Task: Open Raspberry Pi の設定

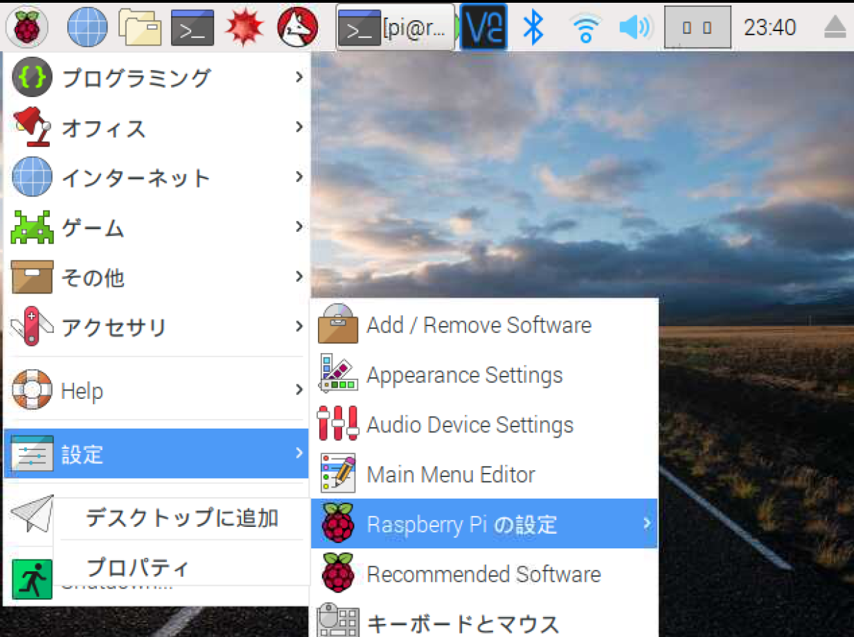Action: [484, 524]
